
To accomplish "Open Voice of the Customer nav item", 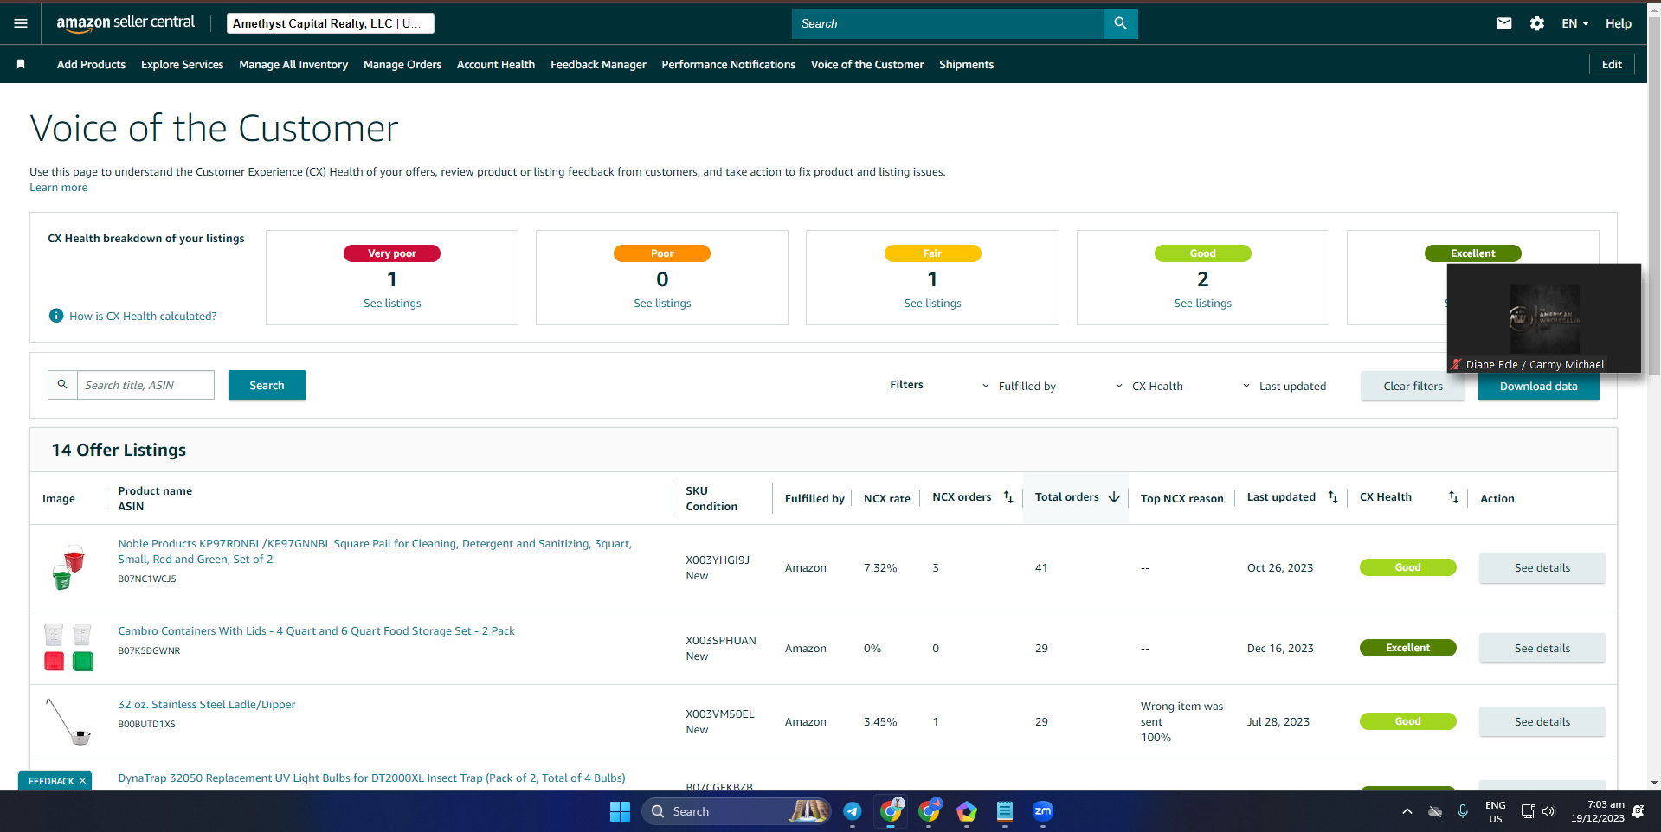I will point(867,64).
